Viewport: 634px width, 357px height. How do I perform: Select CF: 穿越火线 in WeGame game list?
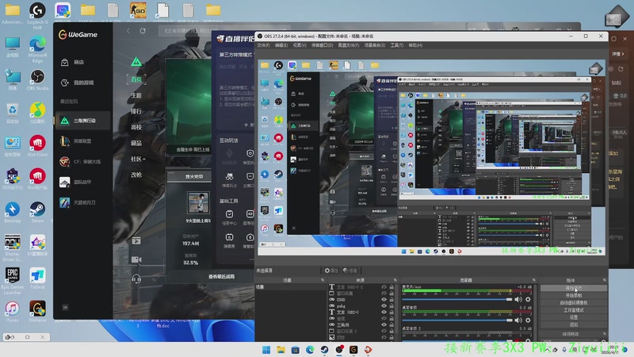tap(82, 162)
